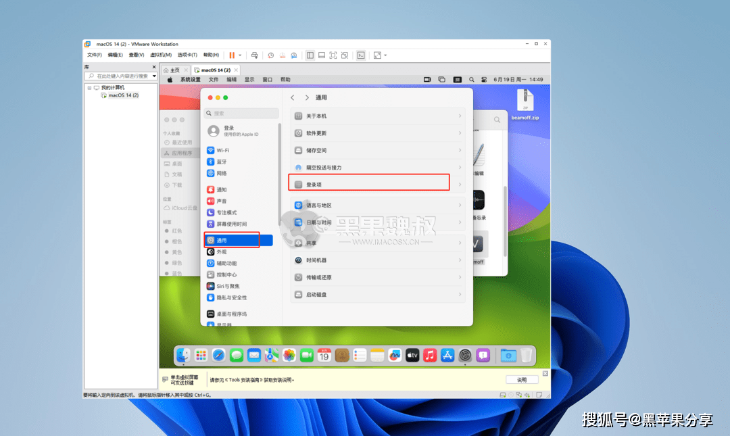Switch to the 主页 tab
This screenshot has width=730, height=436.
[172, 70]
